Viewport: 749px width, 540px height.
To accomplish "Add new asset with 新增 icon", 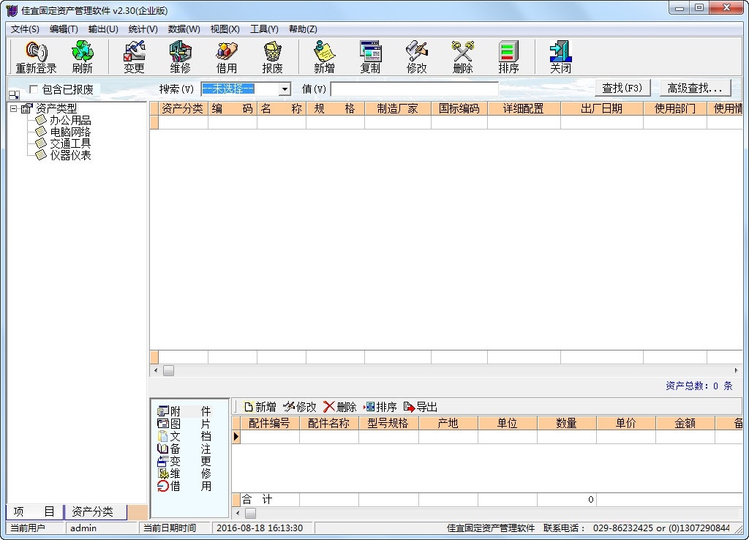I will (x=324, y=57).
